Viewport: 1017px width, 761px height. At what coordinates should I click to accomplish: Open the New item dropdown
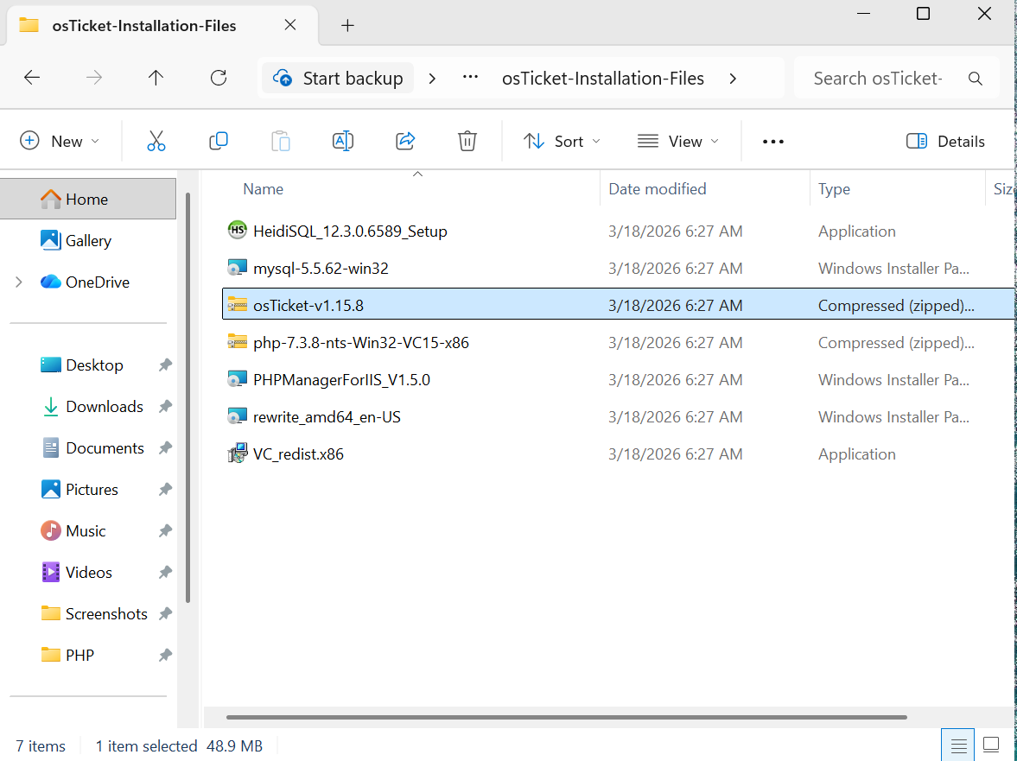tap(60, 142)
